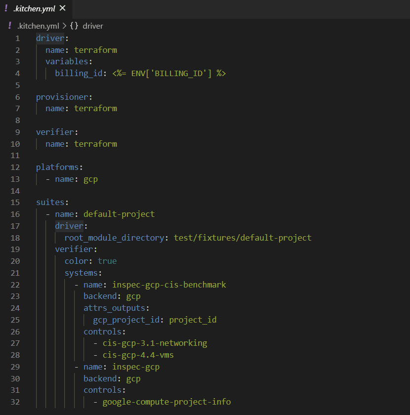Select the .kitchen.yml editor tab

34,8
